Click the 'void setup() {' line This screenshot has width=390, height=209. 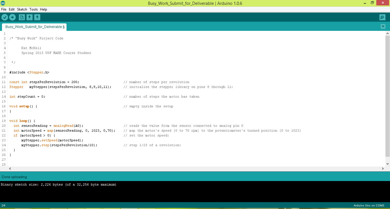[23, 106]
